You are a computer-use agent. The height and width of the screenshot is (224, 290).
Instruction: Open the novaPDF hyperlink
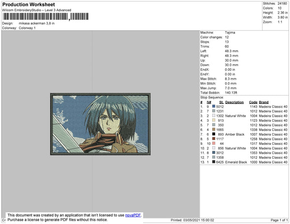133,215
